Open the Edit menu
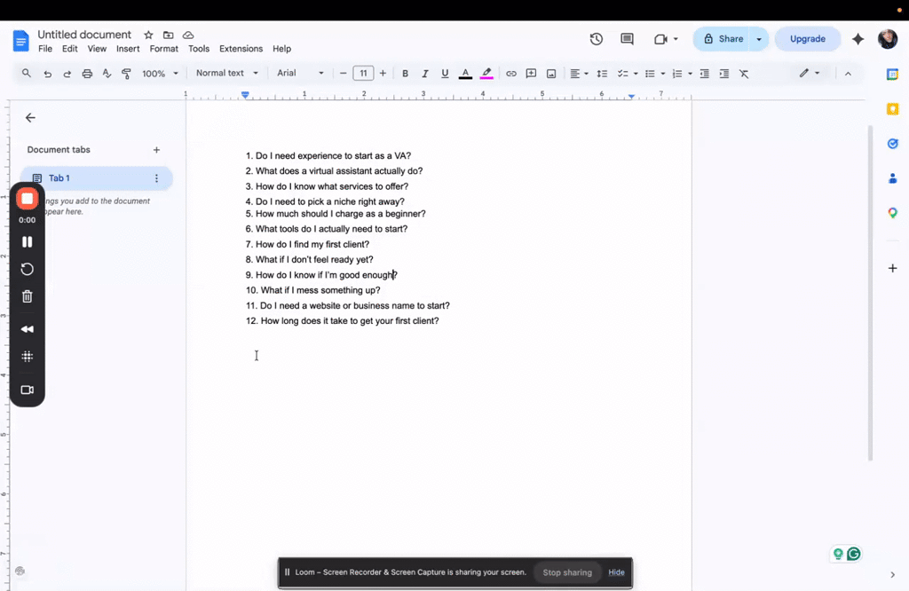Image resolution: width=909 pixels, height=591 pixels. click(69, 49)
